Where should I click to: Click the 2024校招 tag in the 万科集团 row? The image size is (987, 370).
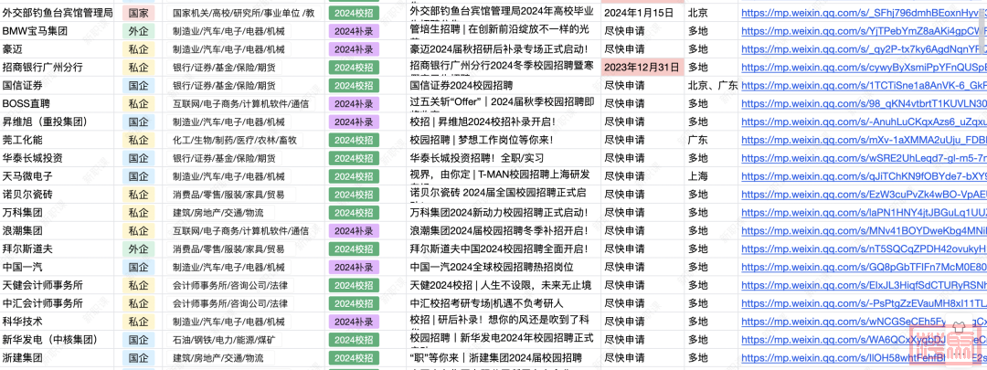coord(354,213)
